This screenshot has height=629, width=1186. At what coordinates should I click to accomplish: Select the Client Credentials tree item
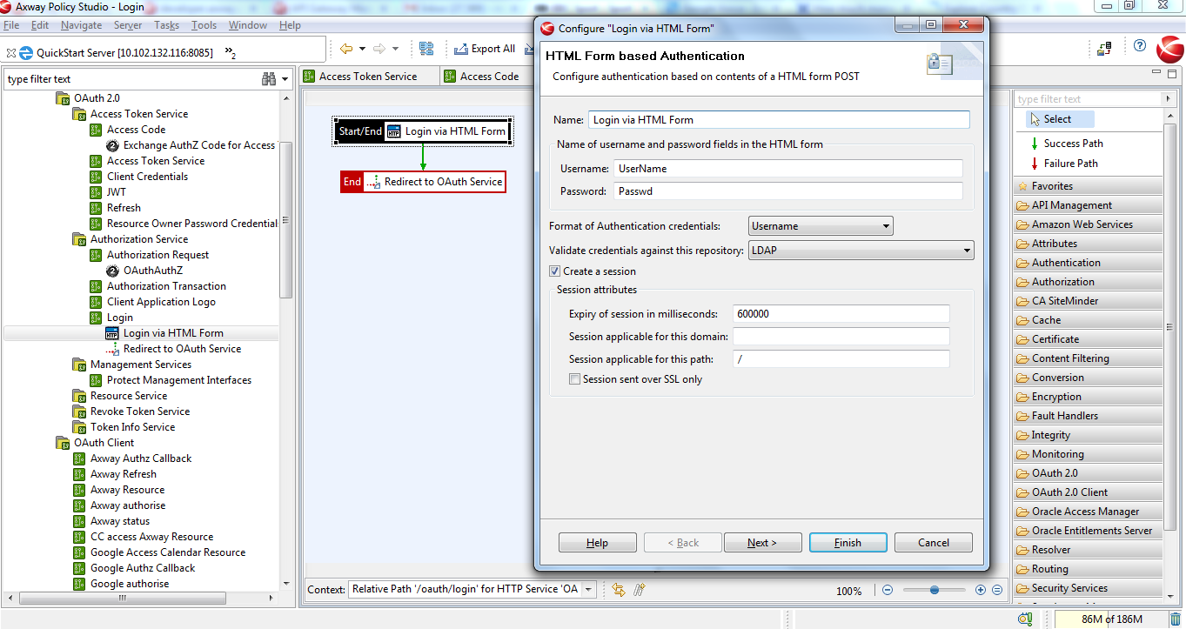(x=147, y=177)
